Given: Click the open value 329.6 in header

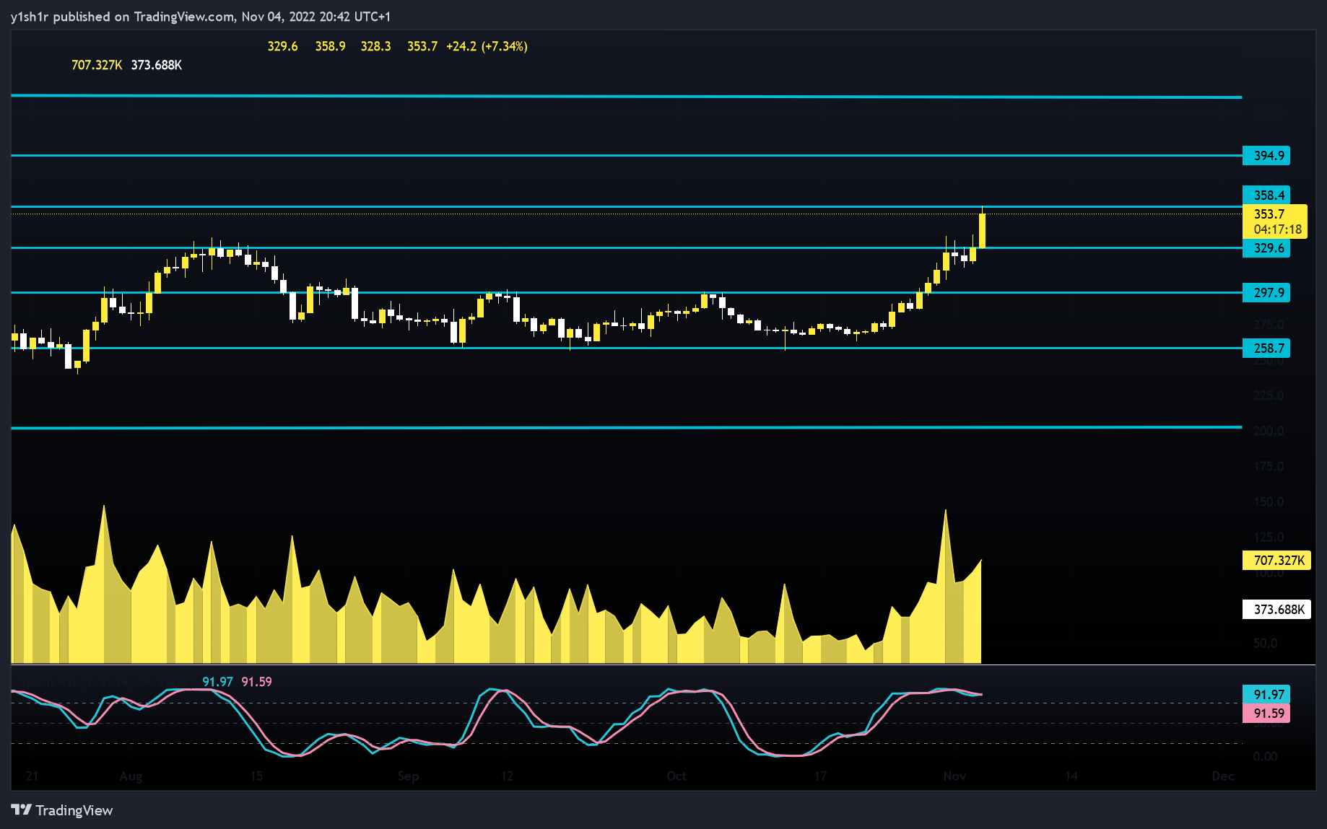Looking at the screenshot, I should (x=282, y=46).
